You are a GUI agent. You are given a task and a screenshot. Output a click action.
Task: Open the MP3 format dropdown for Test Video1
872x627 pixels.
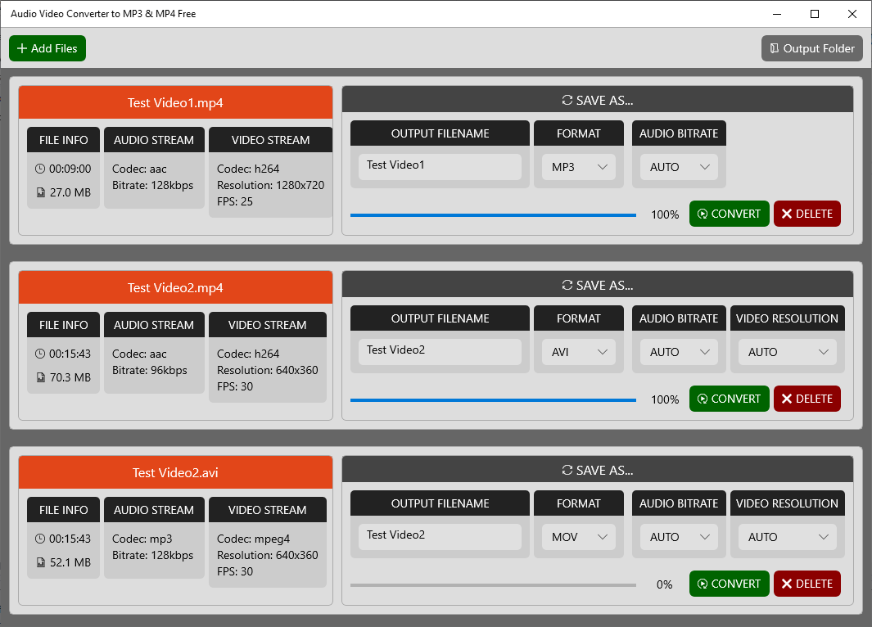coord(579,167)
